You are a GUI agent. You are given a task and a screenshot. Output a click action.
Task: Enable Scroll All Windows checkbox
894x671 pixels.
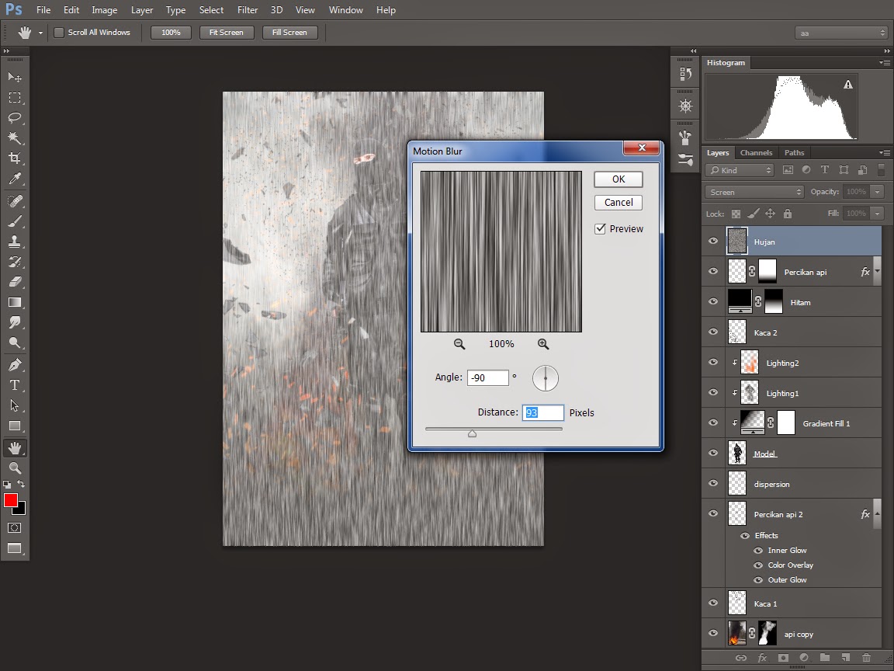click(x=59, y=33)
